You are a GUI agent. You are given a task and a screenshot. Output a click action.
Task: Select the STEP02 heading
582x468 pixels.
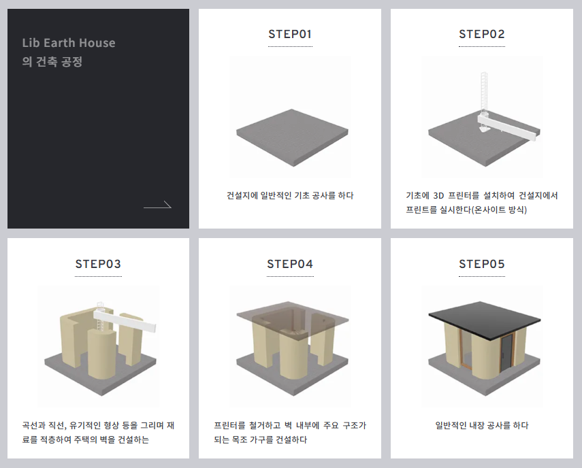(x=482, y=34)
